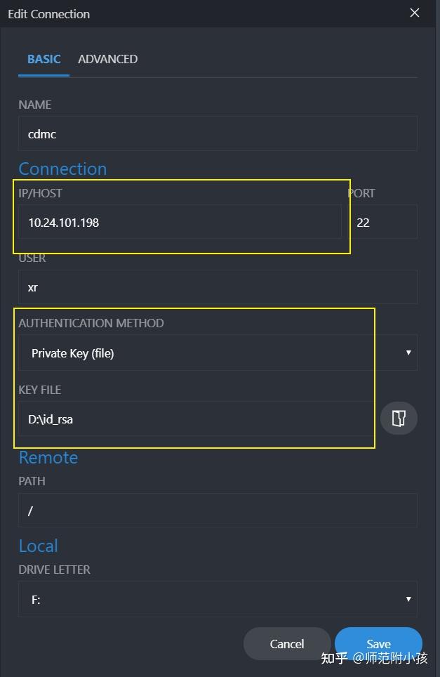
Task: Expand the dropdown arrow beside Private Key (file)
Action: pyautogui.click(x=408, y=353)
